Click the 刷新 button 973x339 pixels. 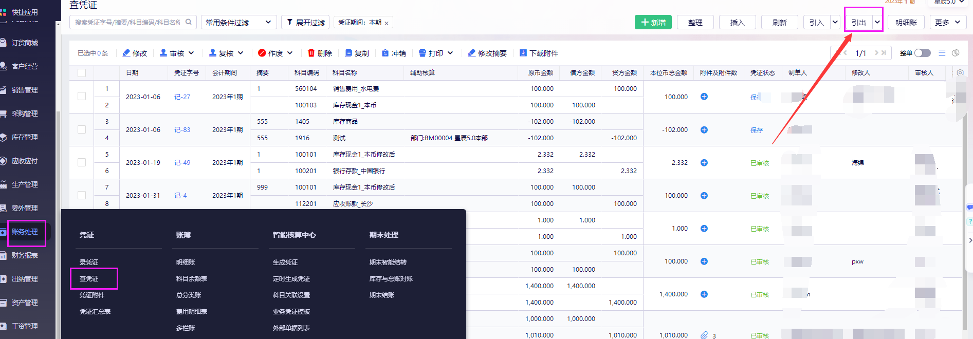780,22
